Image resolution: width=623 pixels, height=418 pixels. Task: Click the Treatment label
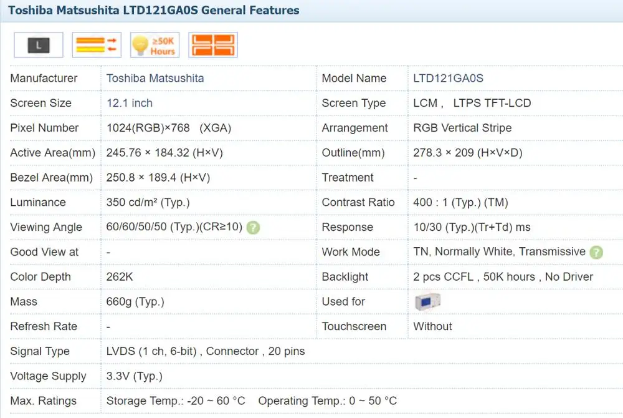(x=348, y=177)
